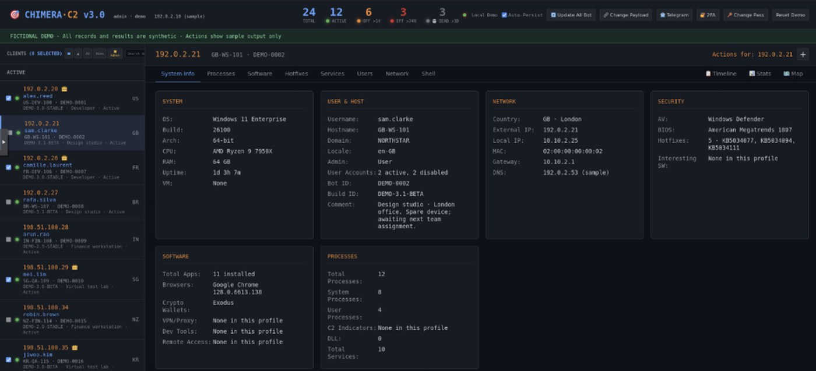Switch to the Processes tab
Image resolution: width=816 pixels, height=371 pixels.
coord(221,74)
